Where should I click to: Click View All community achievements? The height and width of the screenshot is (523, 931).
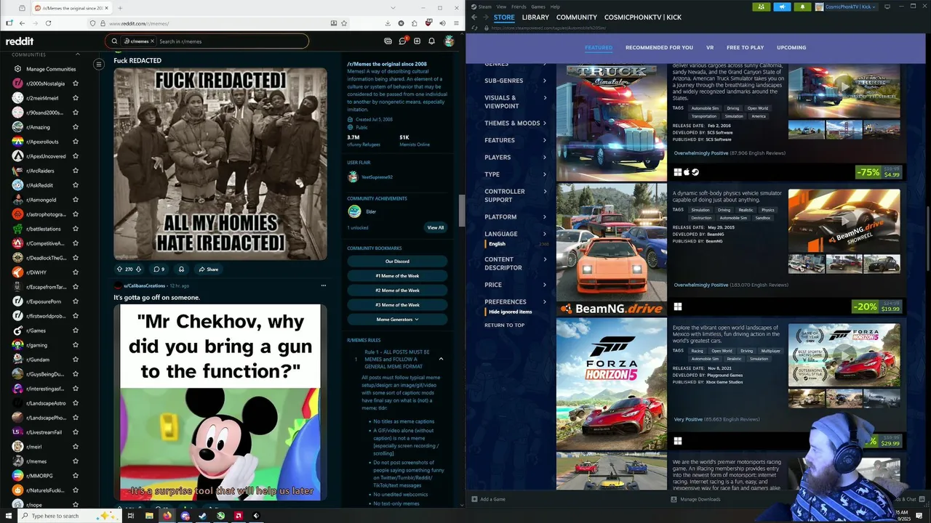click(x=435, y=227)
